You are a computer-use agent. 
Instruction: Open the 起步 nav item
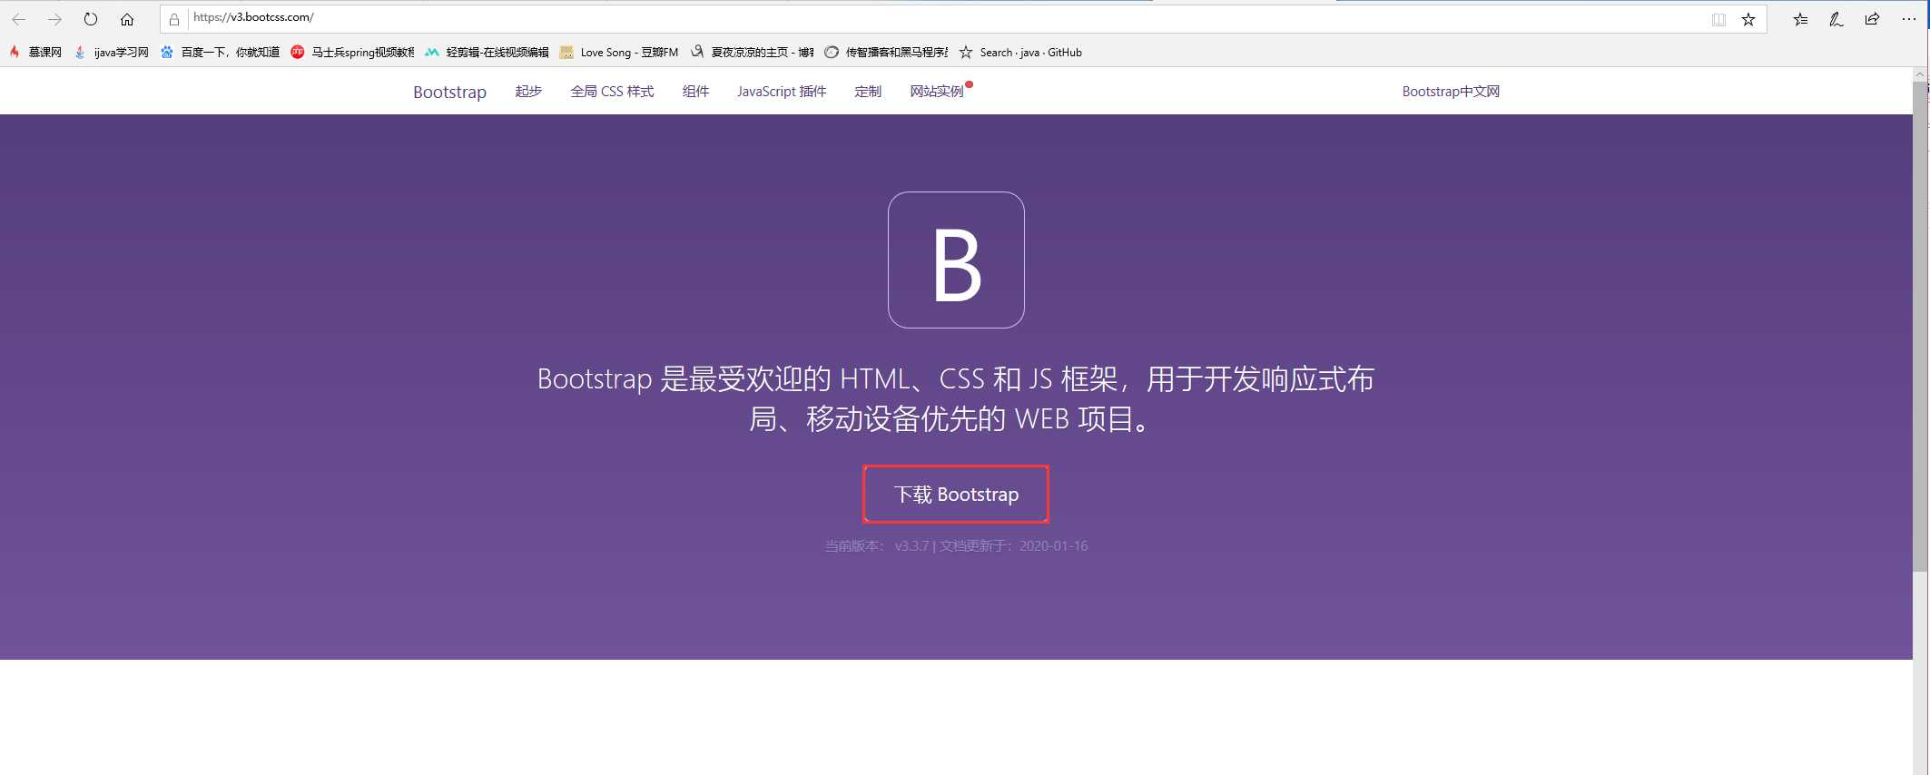[x=528, y=92]
